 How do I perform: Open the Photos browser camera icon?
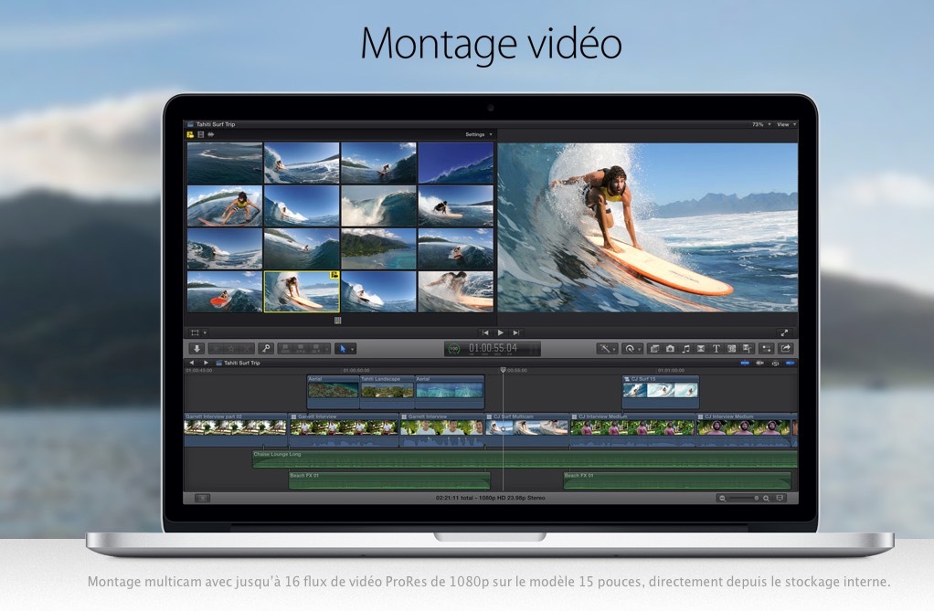670,348
